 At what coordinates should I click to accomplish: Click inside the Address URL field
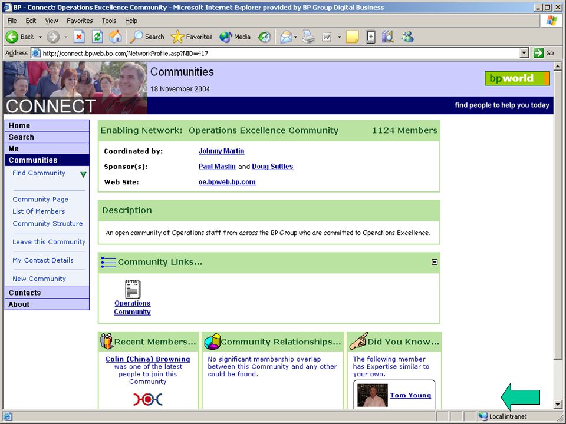[x=279, y=54]
